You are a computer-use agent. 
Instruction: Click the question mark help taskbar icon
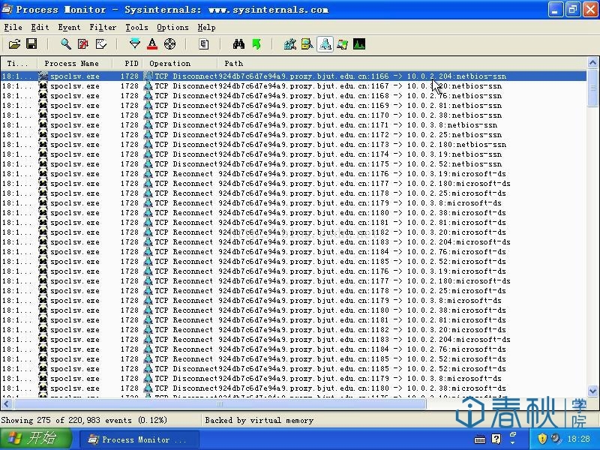496,439
